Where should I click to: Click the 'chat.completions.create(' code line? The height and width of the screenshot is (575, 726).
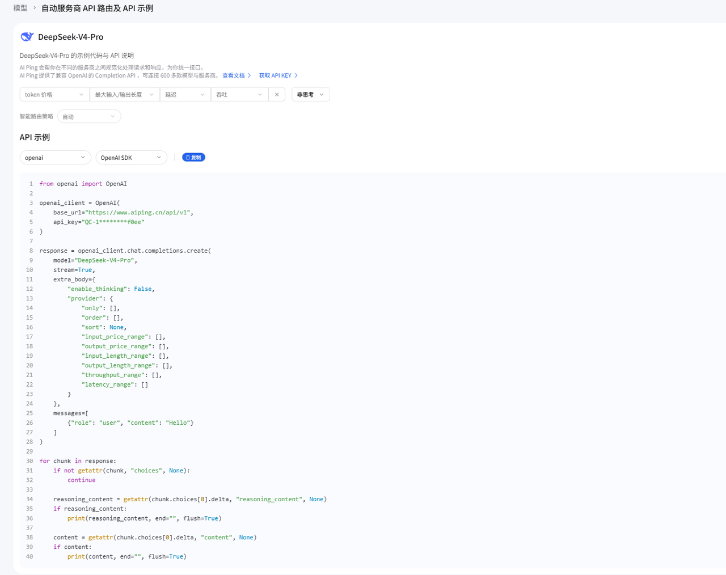125,251
